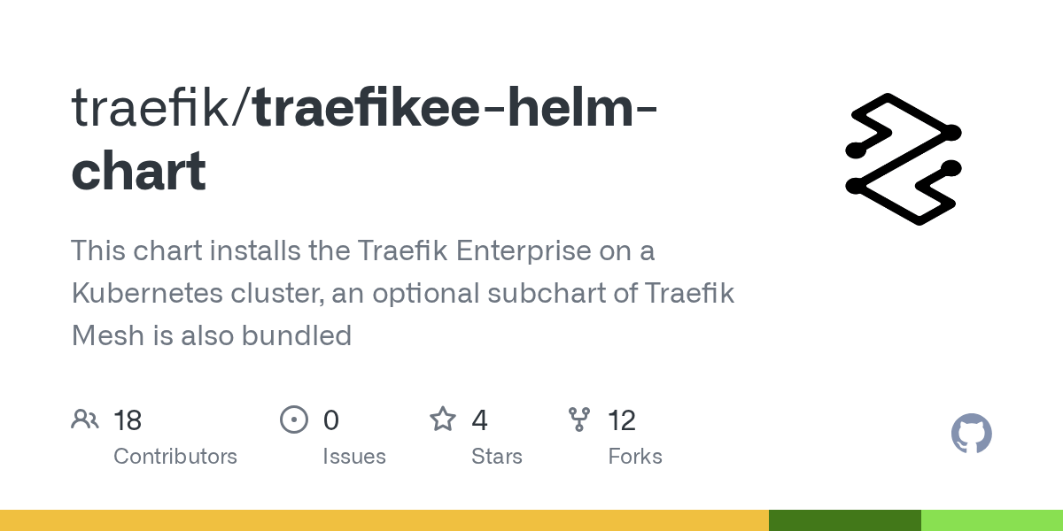
Task: Click the Stars label
Action: click(x=497, y=457)
